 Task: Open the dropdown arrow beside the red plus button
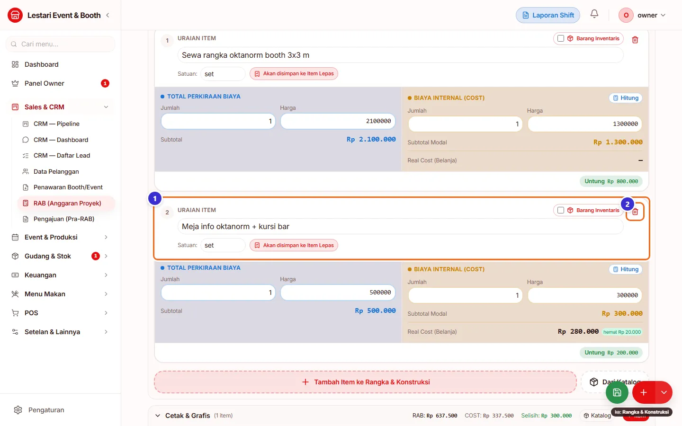coord(664,392)
